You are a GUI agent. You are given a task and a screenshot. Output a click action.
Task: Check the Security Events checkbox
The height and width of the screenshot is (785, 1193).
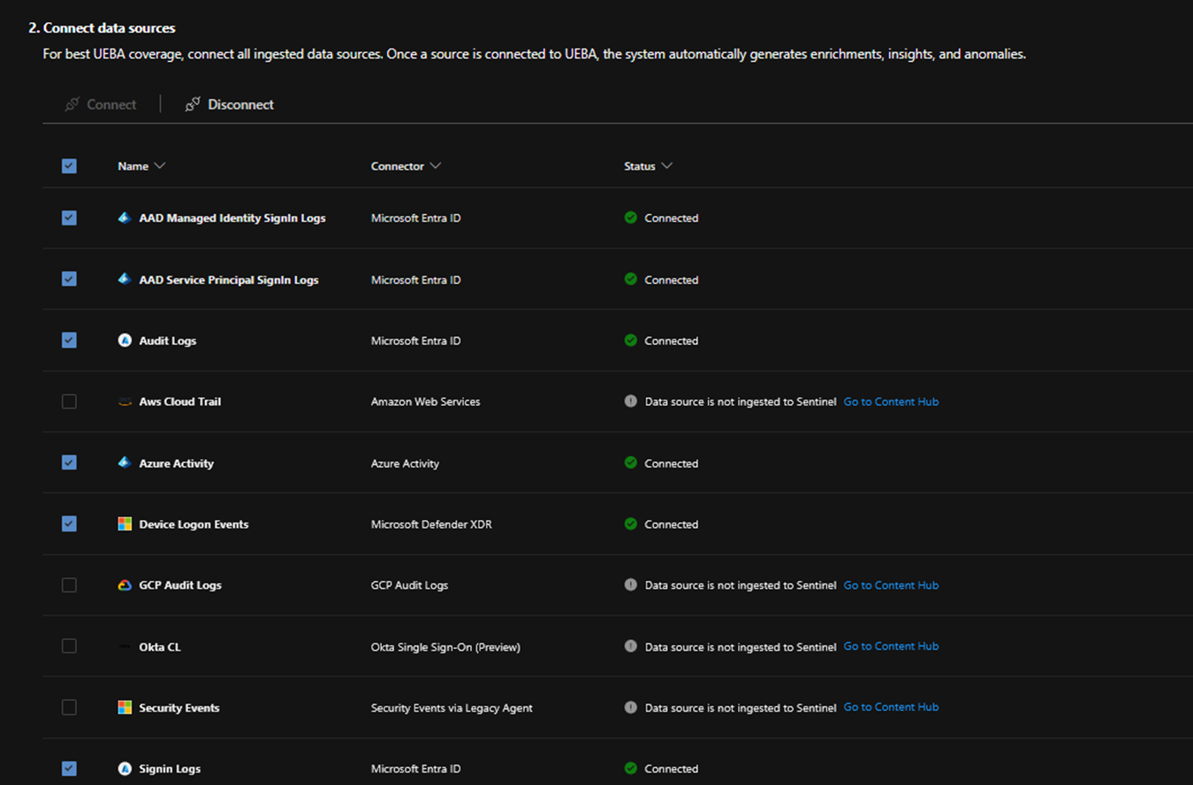coord(69,707)
